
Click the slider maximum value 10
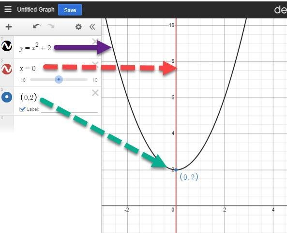pos(95,80)
